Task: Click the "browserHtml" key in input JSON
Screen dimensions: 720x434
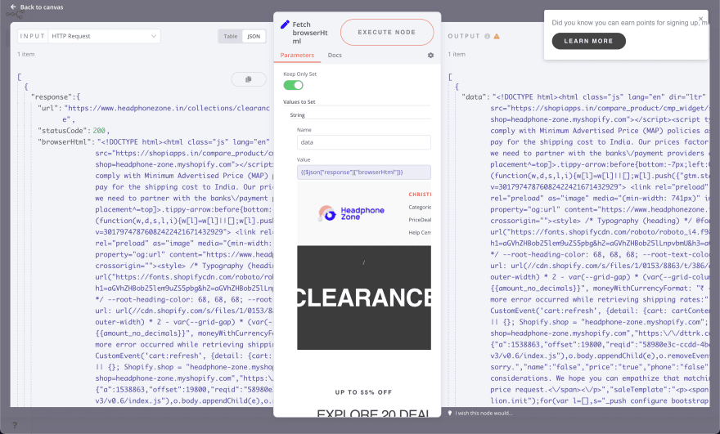Action: (x=65, y=141)
